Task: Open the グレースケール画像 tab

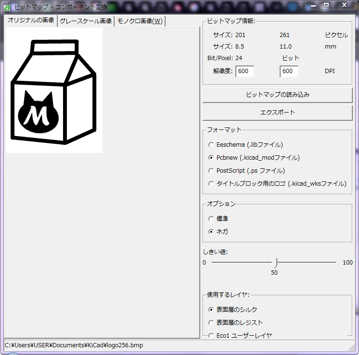Action: coord(86,21)
